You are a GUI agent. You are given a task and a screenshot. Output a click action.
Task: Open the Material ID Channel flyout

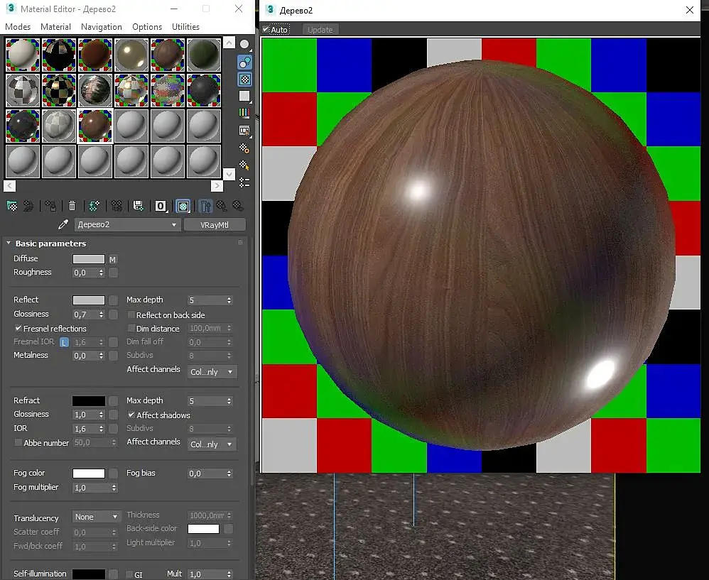pos(161,207)
